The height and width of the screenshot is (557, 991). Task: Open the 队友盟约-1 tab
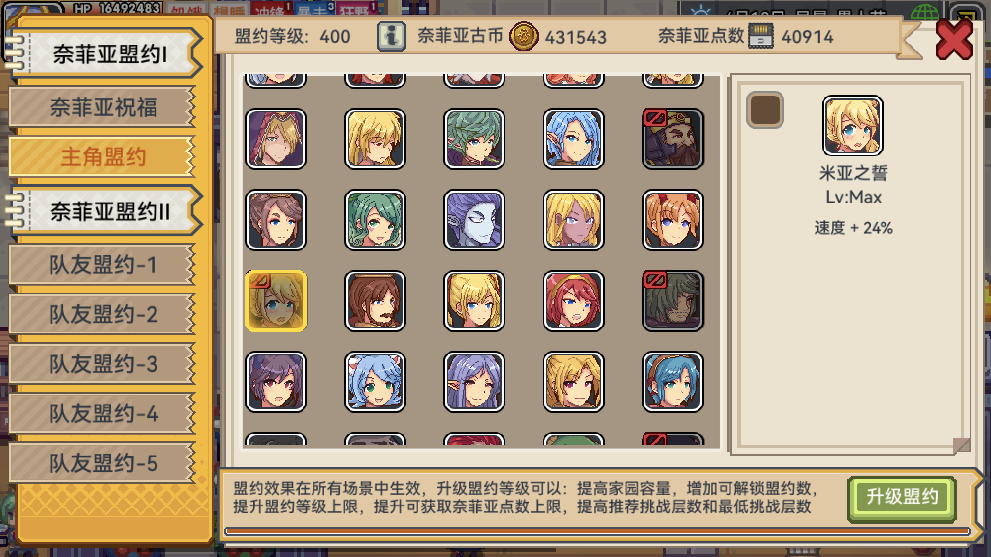[x=103, y=264]
